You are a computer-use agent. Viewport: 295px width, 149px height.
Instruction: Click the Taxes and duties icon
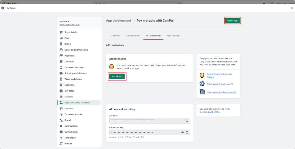pos(61,79)
